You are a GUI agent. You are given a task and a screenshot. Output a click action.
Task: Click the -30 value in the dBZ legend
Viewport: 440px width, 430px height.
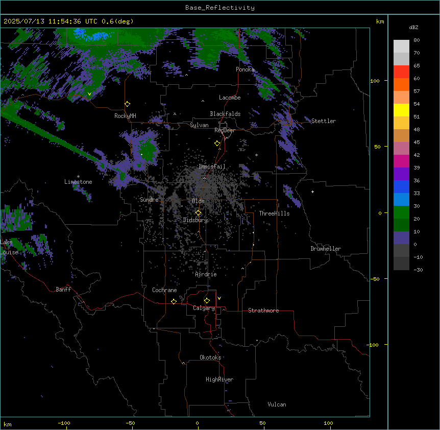[418, 270]
